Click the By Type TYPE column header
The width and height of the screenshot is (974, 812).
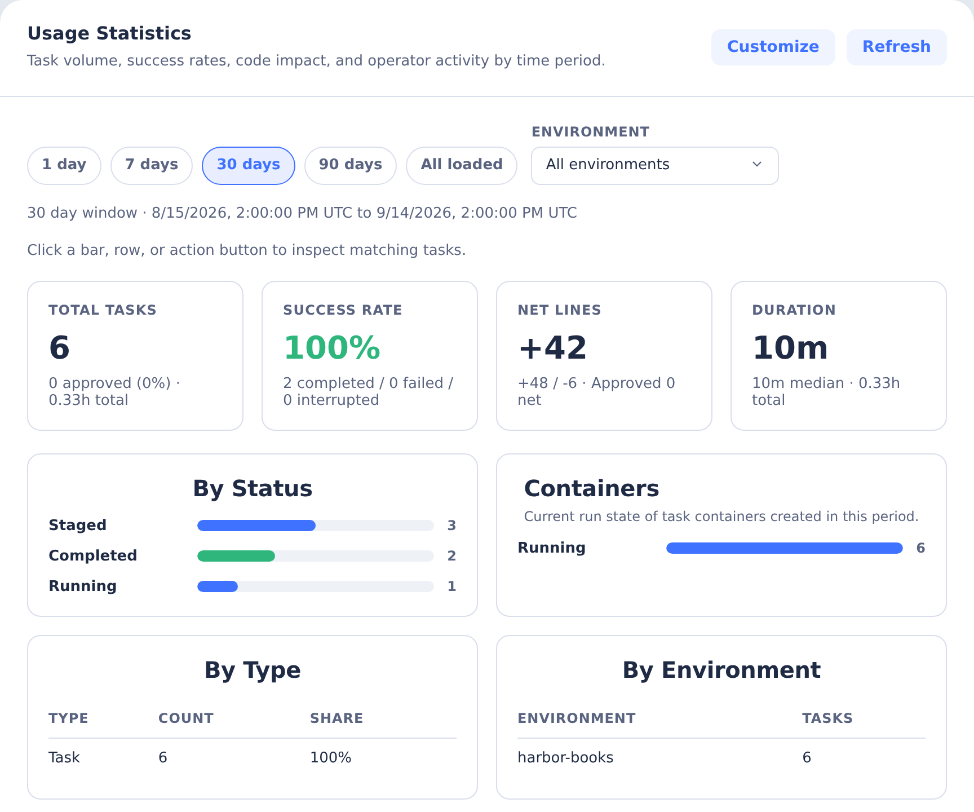(68, 718)
